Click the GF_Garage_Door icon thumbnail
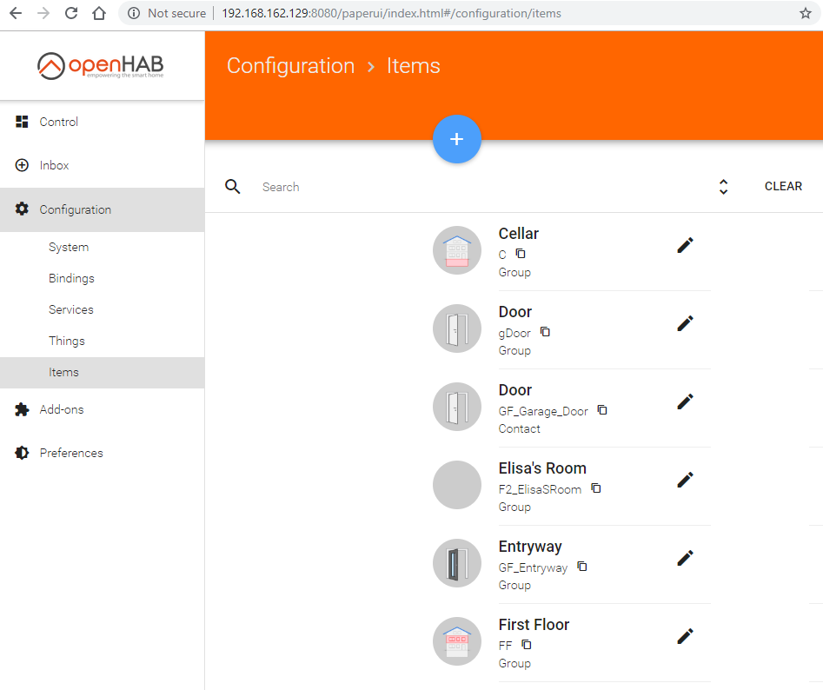This screenshot has height=690, width=823. 456,407
